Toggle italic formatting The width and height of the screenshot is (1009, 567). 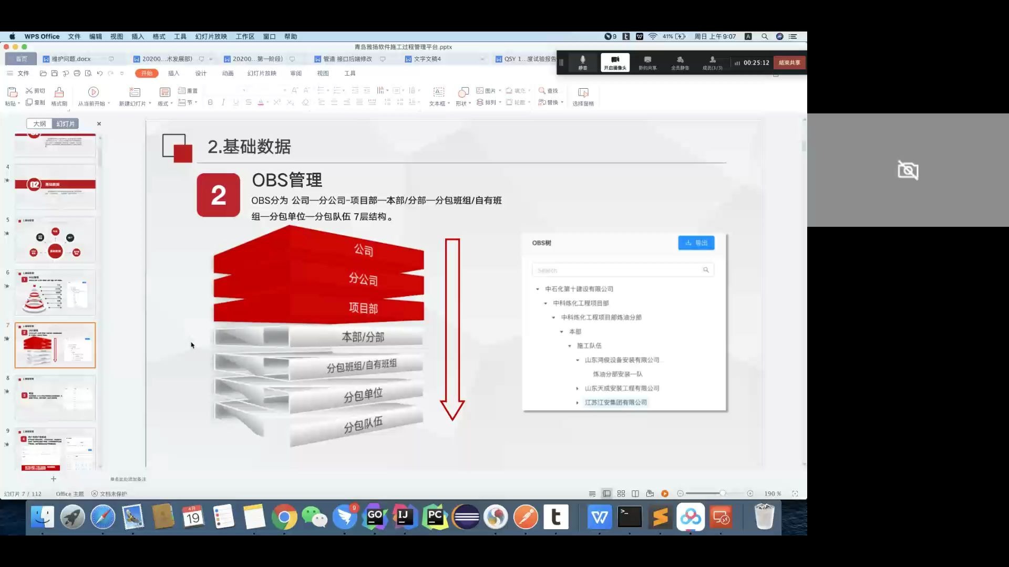tap(223, 102)
